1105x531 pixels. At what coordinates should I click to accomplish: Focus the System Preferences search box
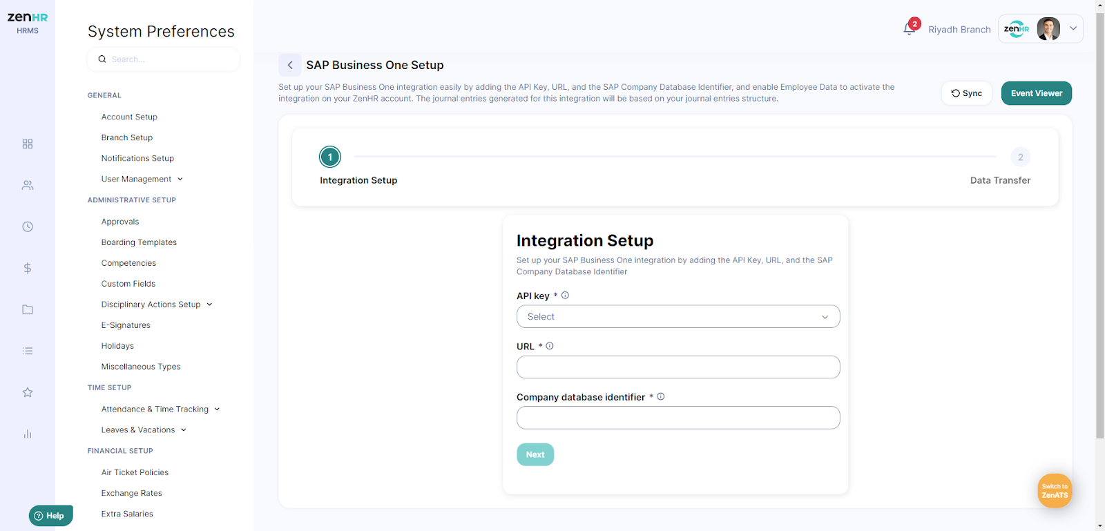coord(164,59)
